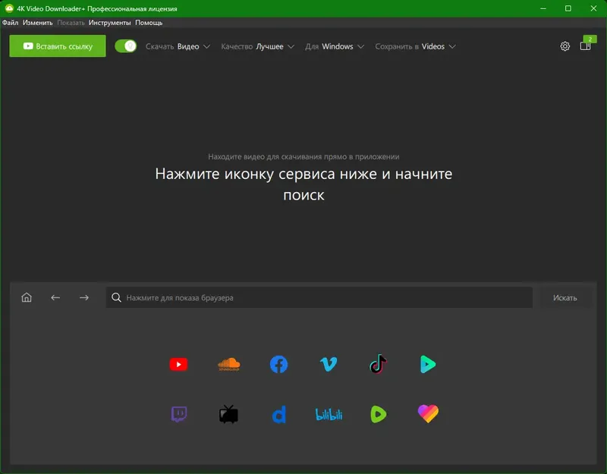Select the SoundCloud service icon
607x474 pixels.
[x=228, y=364]
